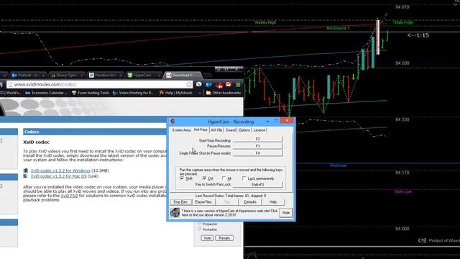The width and height of the screenshot is (460, 259).
Task: Click the Weekly High label on chart
Action: 265,22
